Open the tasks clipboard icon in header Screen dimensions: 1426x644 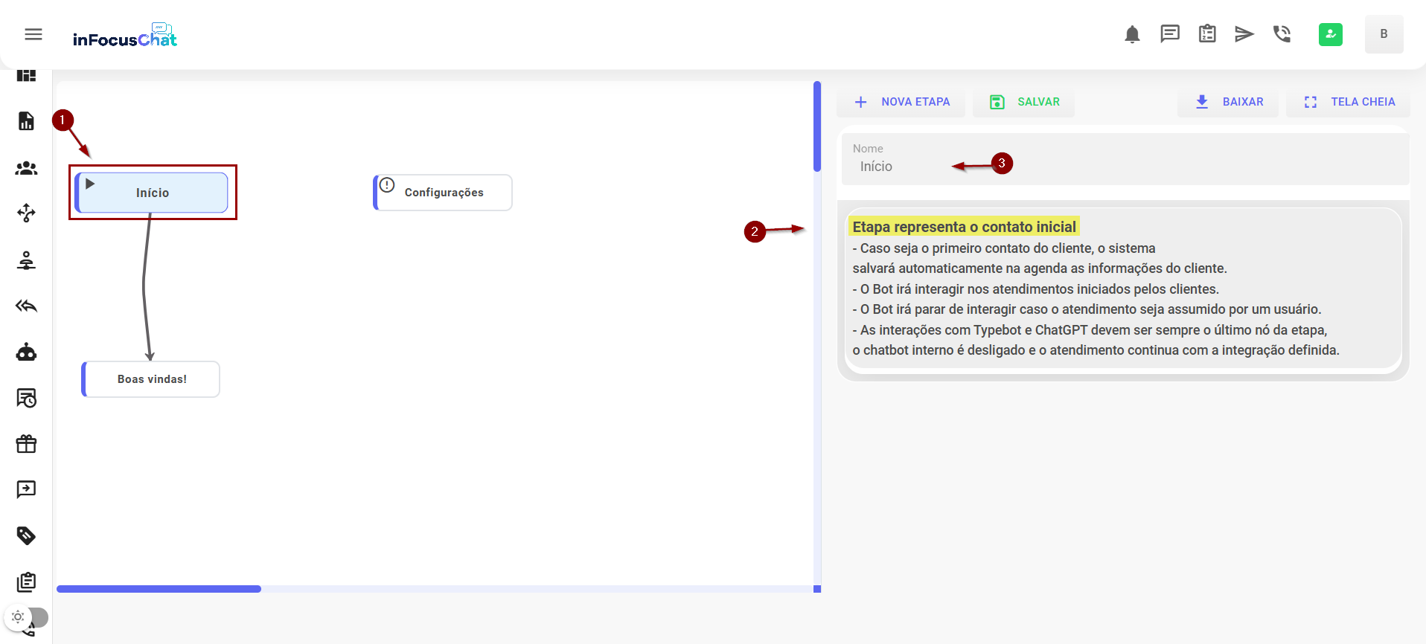pyautogui.click(x=1207, y=34)
